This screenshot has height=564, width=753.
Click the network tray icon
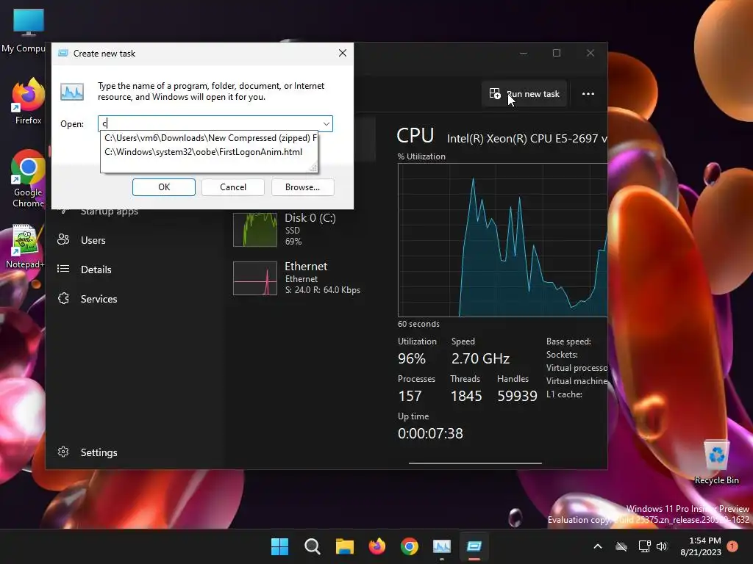pyautogui.click(x=644, y=546)
